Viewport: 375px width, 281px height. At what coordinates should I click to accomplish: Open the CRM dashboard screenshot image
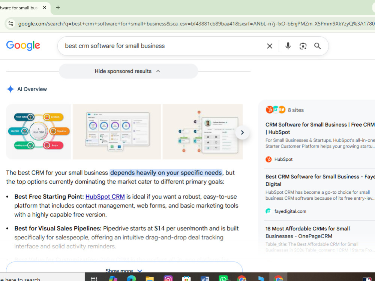pos(117,132)
